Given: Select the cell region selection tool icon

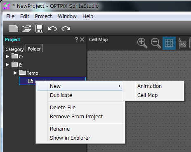Looking at the screenshot, I should click(182, 43).
